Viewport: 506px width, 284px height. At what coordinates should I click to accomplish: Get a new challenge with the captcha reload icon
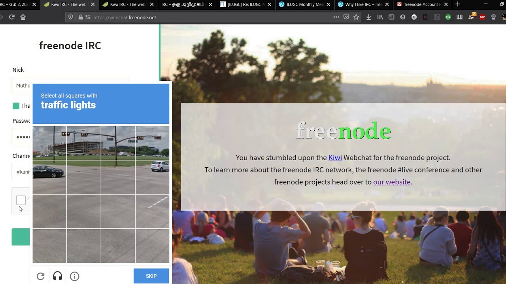coord(40,276)
